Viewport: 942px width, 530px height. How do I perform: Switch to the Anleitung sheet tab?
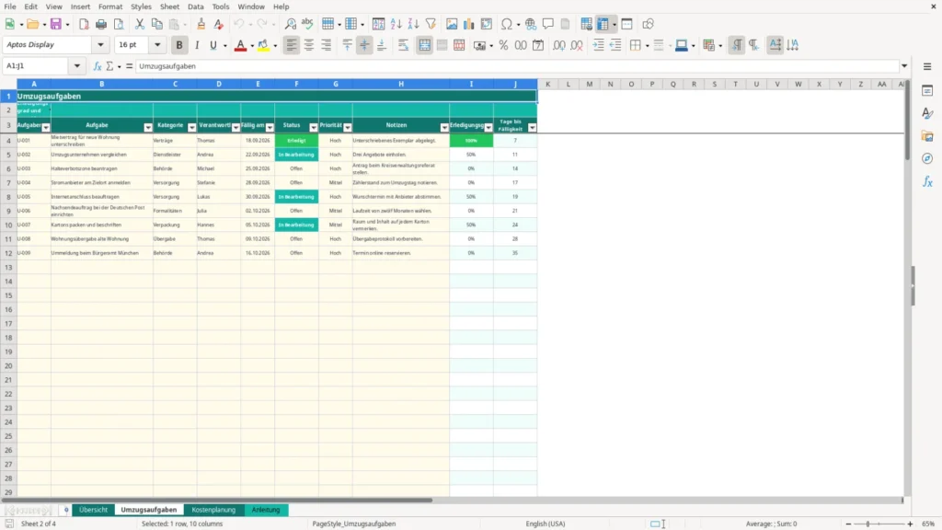[x=266, y=510]
